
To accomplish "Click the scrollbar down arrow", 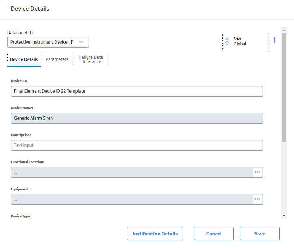I will [284, 216].
